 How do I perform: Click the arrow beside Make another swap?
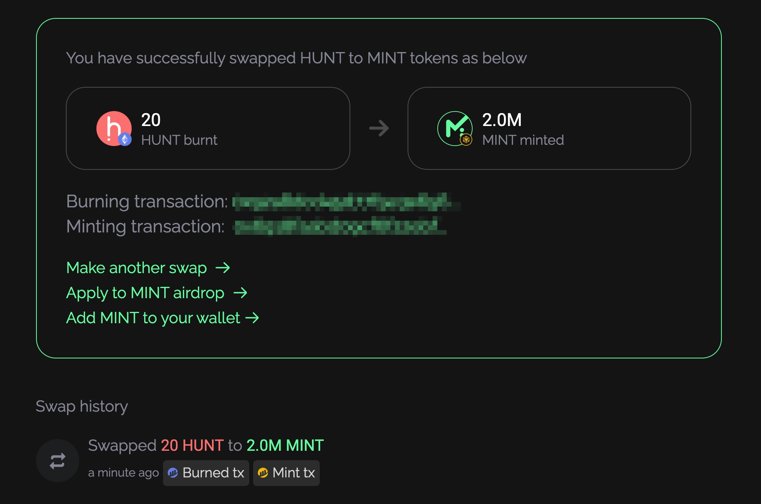pos(223,268)
